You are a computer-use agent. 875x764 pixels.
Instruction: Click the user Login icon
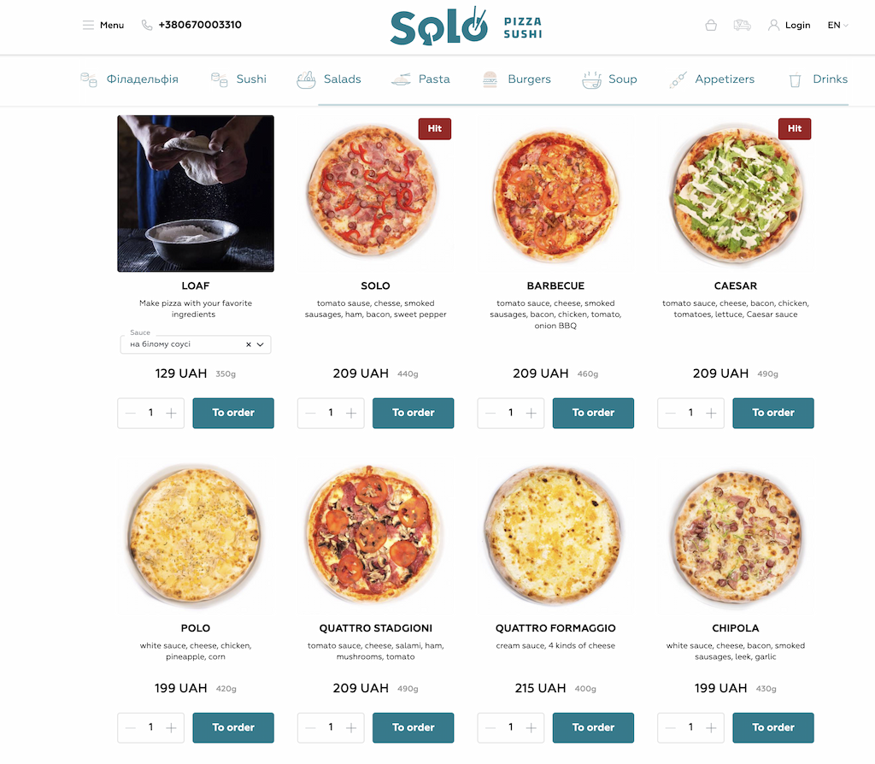(773, 25)
